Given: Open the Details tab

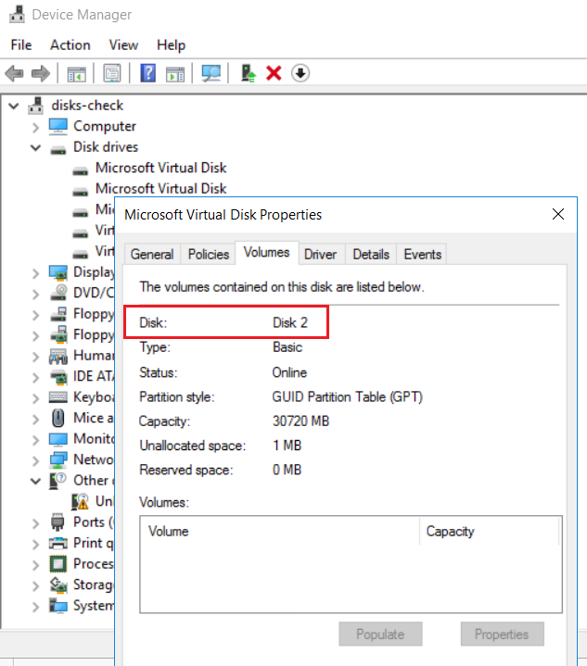Looking at the screenshot, I should [x=371, y=254].
